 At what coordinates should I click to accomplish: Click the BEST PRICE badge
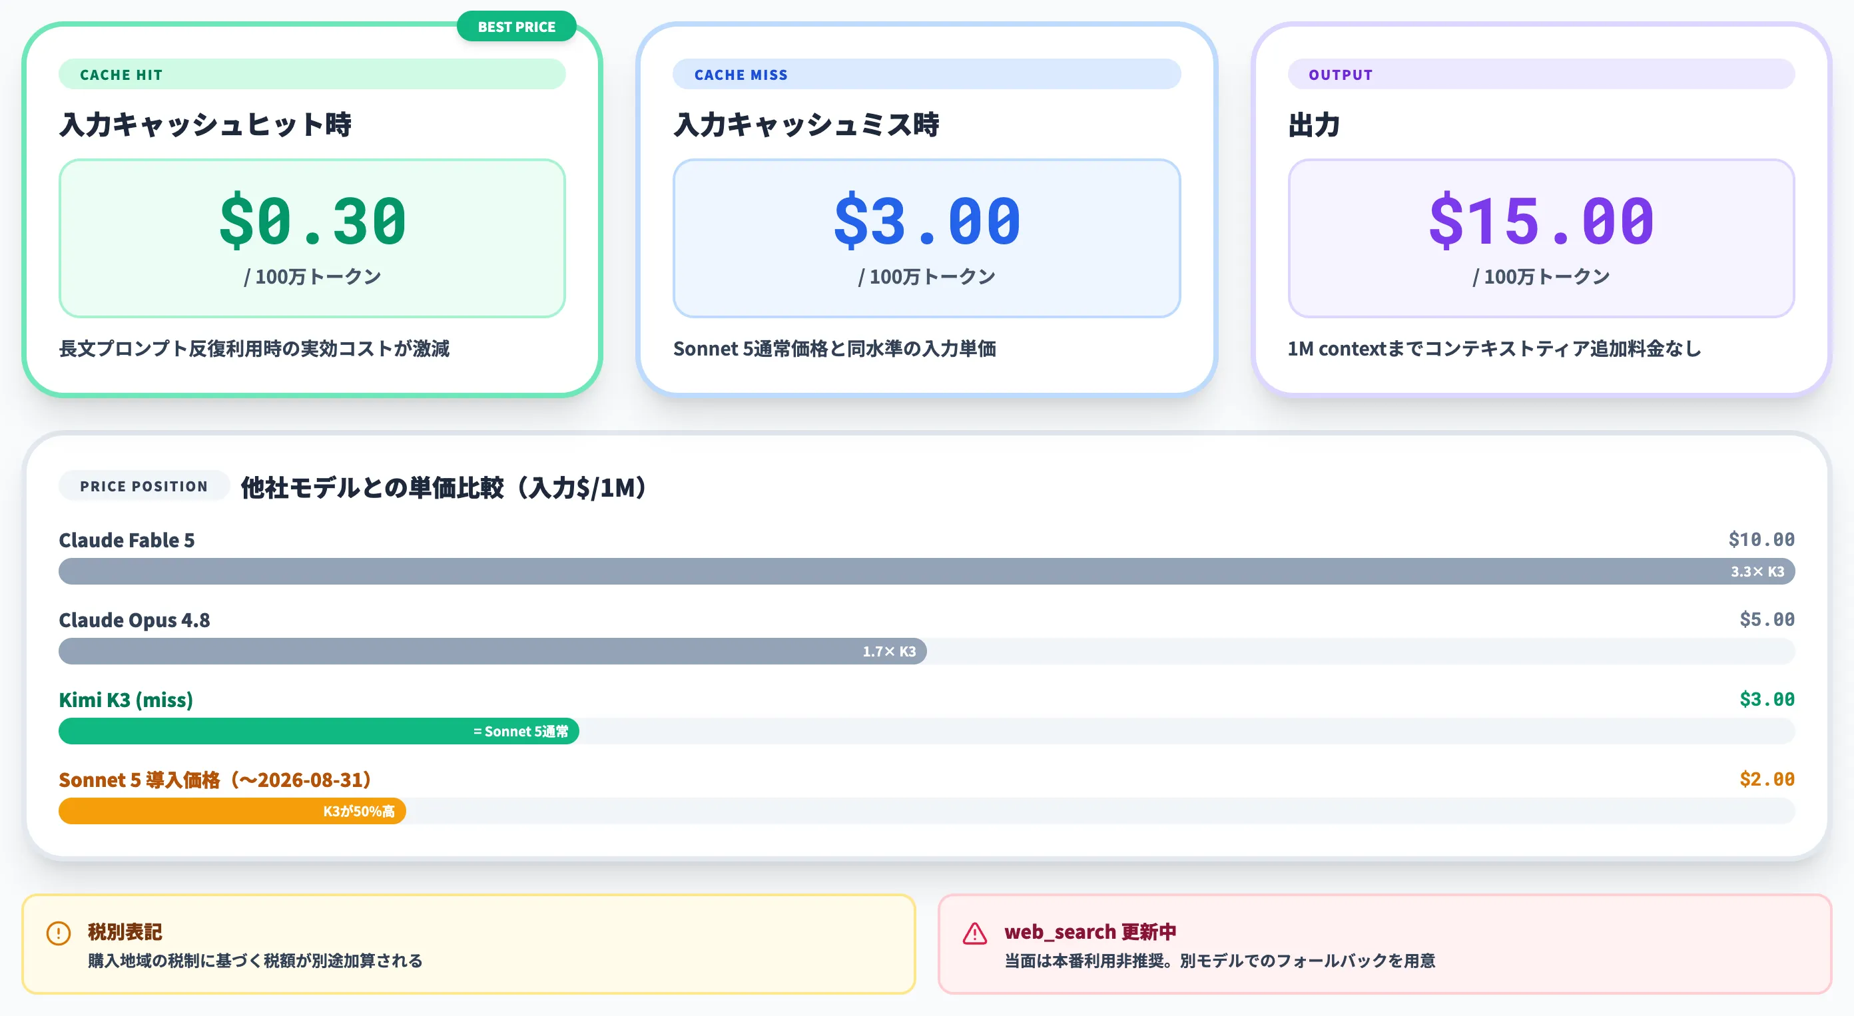[516, 27]
